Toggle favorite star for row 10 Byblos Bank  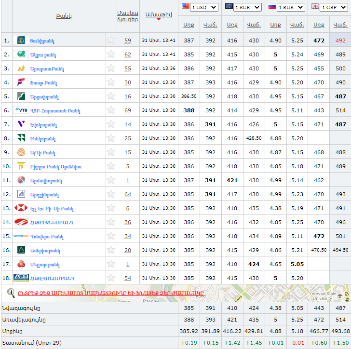110,166
